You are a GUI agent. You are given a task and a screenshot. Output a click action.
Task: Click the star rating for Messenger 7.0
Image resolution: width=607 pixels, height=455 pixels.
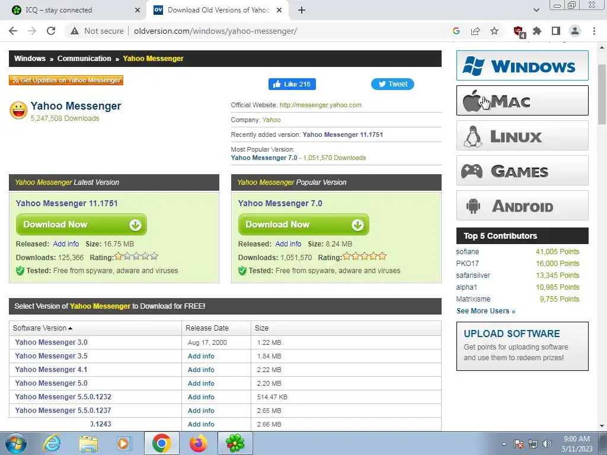click(365, 256)
